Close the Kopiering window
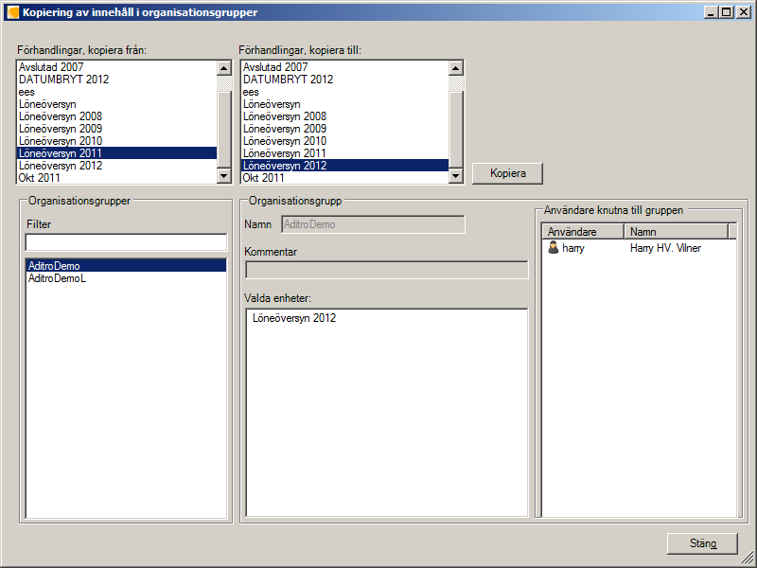This screenshot has height=568, width=757. click(x=743, y=12)
